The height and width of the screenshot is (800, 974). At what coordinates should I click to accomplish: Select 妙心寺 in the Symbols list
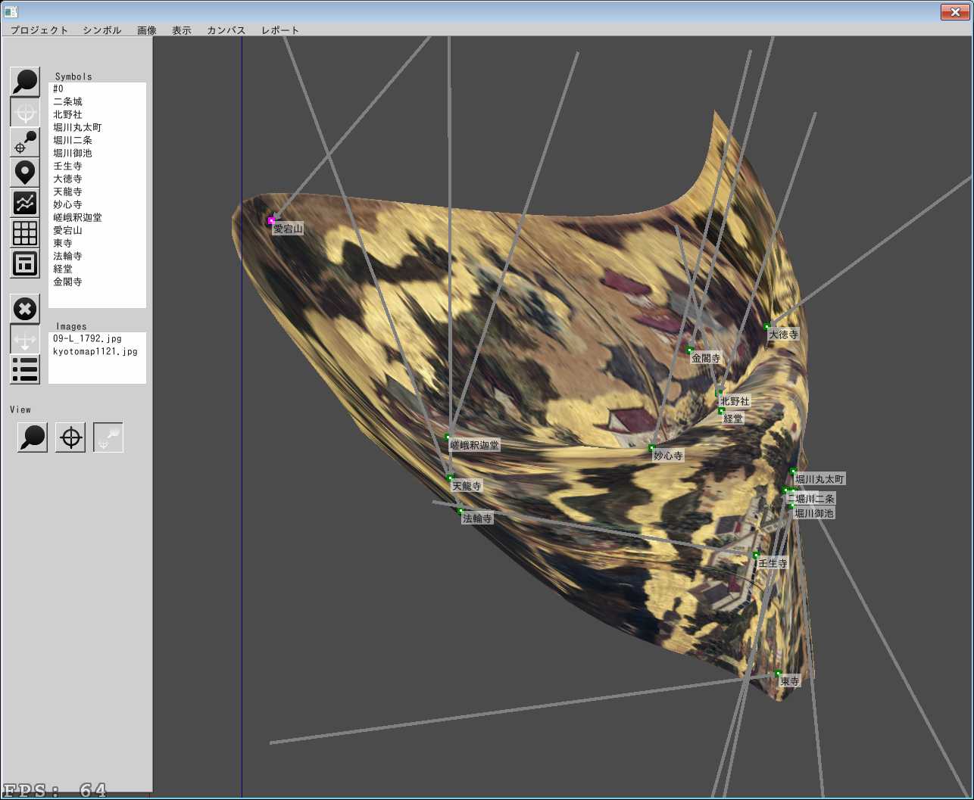tap(97, 204)
